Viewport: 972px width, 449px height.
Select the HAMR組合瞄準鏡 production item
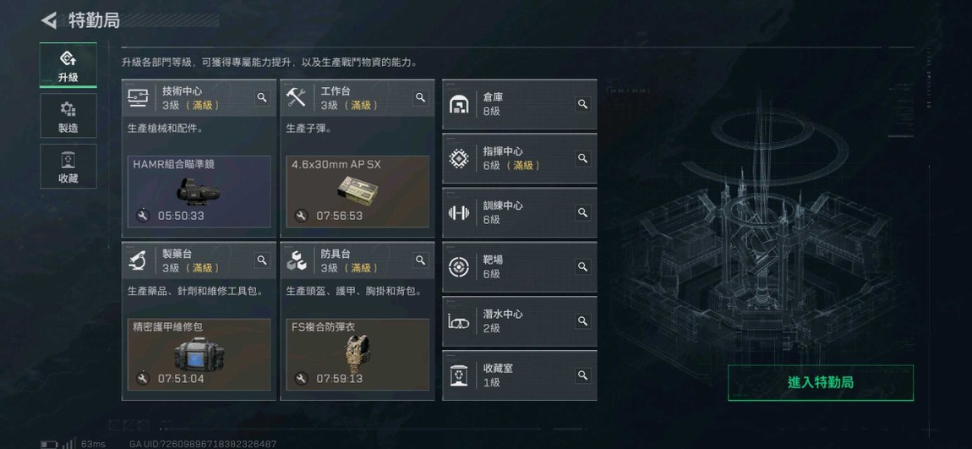(x=199, y=192)
